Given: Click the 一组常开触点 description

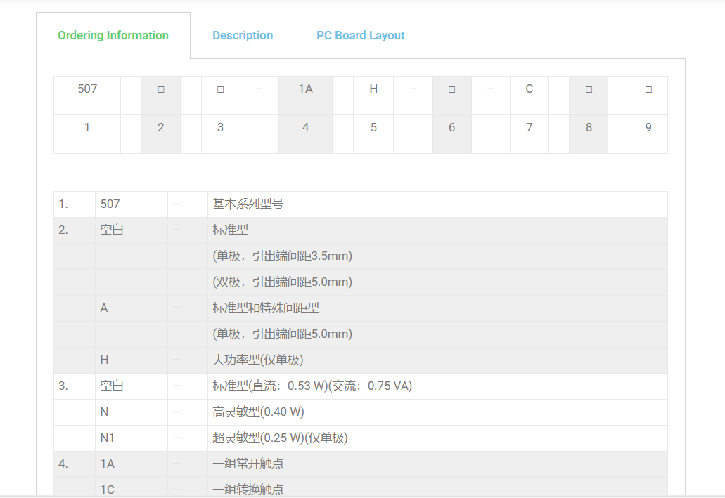Looking at the screenshot, I should (x=248, y=464).
